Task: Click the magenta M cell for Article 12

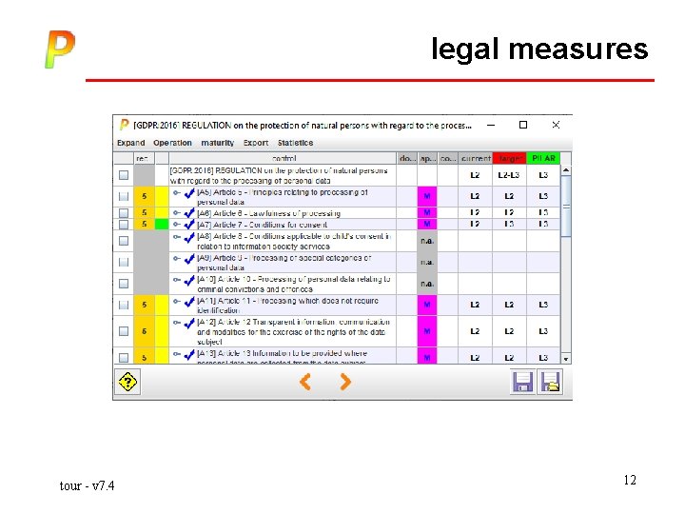Action: [427, 331]
